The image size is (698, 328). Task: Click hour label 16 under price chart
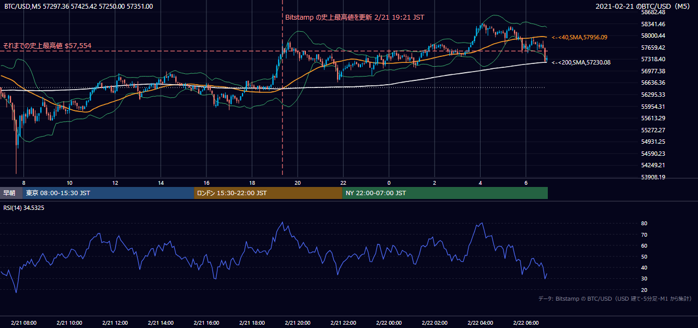pos(206,183)
